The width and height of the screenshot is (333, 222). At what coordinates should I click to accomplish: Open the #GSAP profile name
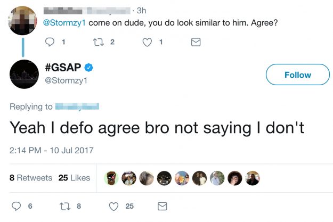pyautogui.click(x=63, y=68)
